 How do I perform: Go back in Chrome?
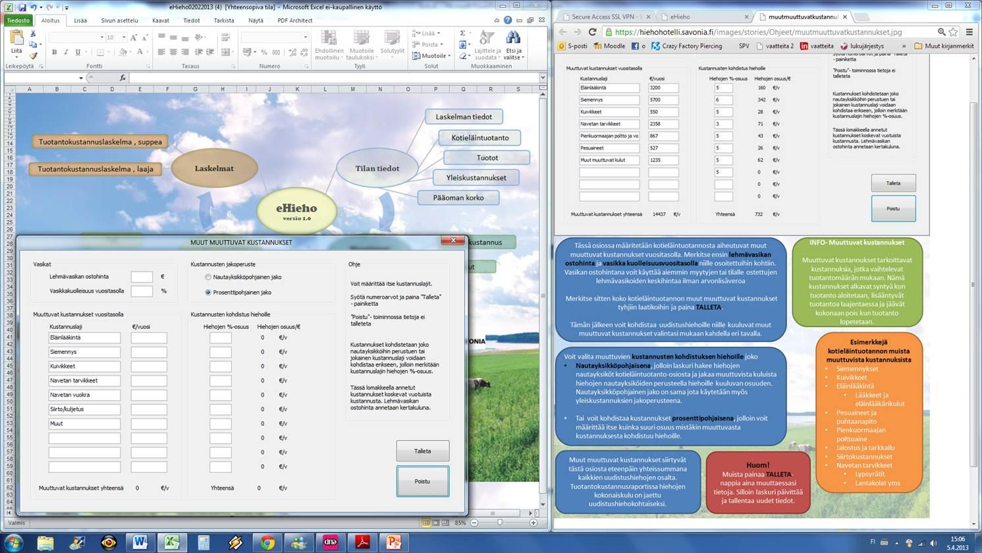pyautogui.click(x=563, y=32)
